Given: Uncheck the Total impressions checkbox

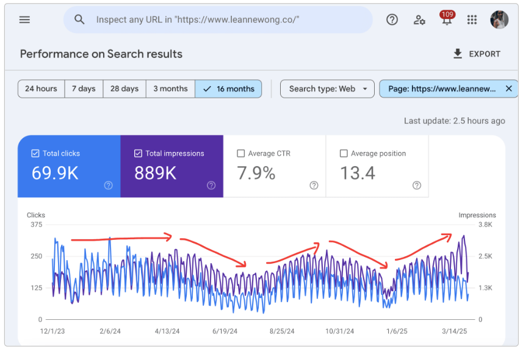Looking at the screenshot, I should point(138,154).
